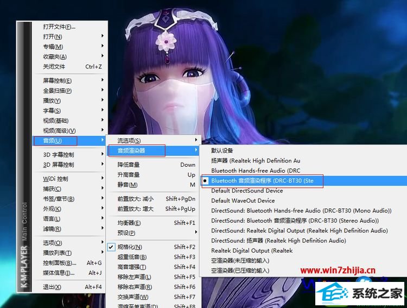Uncheck the 规格化(N) checkbox

[111, 247]
